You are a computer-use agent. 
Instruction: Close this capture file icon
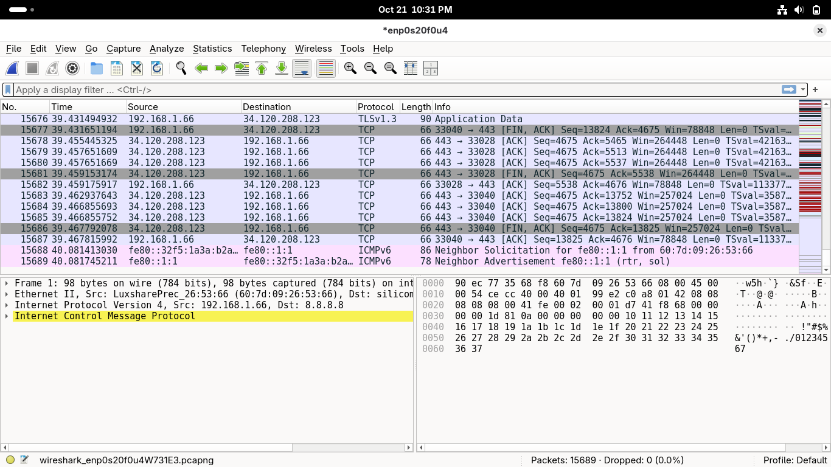[137, 69]
